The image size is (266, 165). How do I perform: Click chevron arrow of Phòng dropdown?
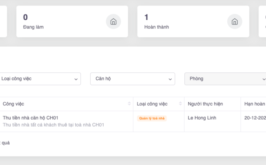(264, 79)
